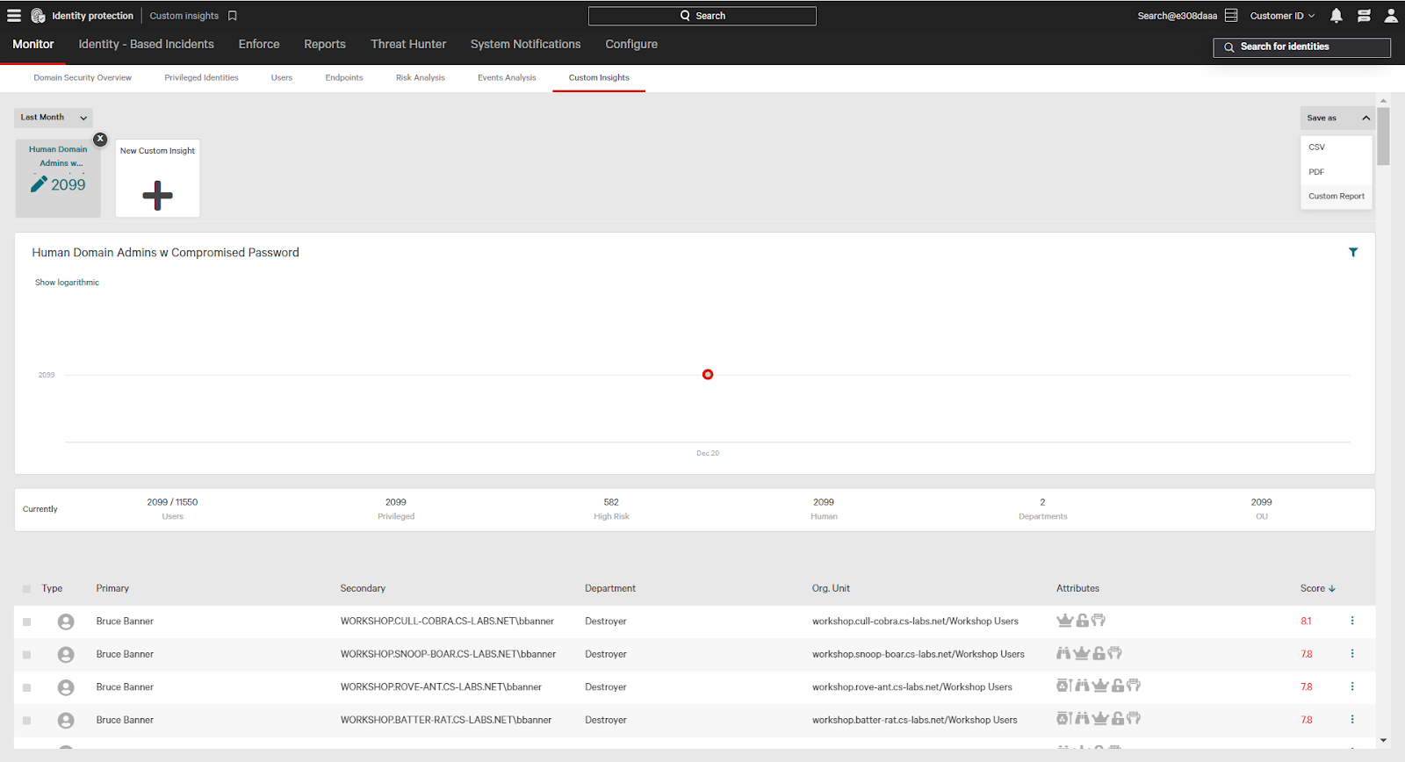Switch to the Endpoints subtab

tap(344, 78)
